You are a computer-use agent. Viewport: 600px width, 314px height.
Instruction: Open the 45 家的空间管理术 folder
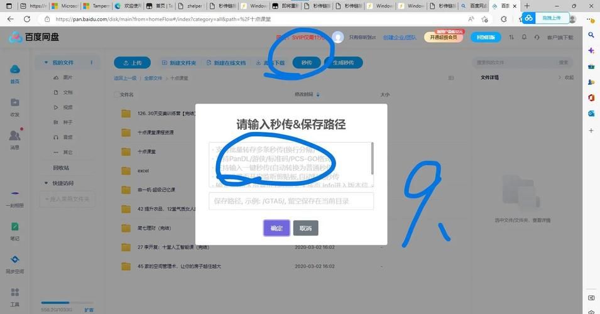click(179, 266)
